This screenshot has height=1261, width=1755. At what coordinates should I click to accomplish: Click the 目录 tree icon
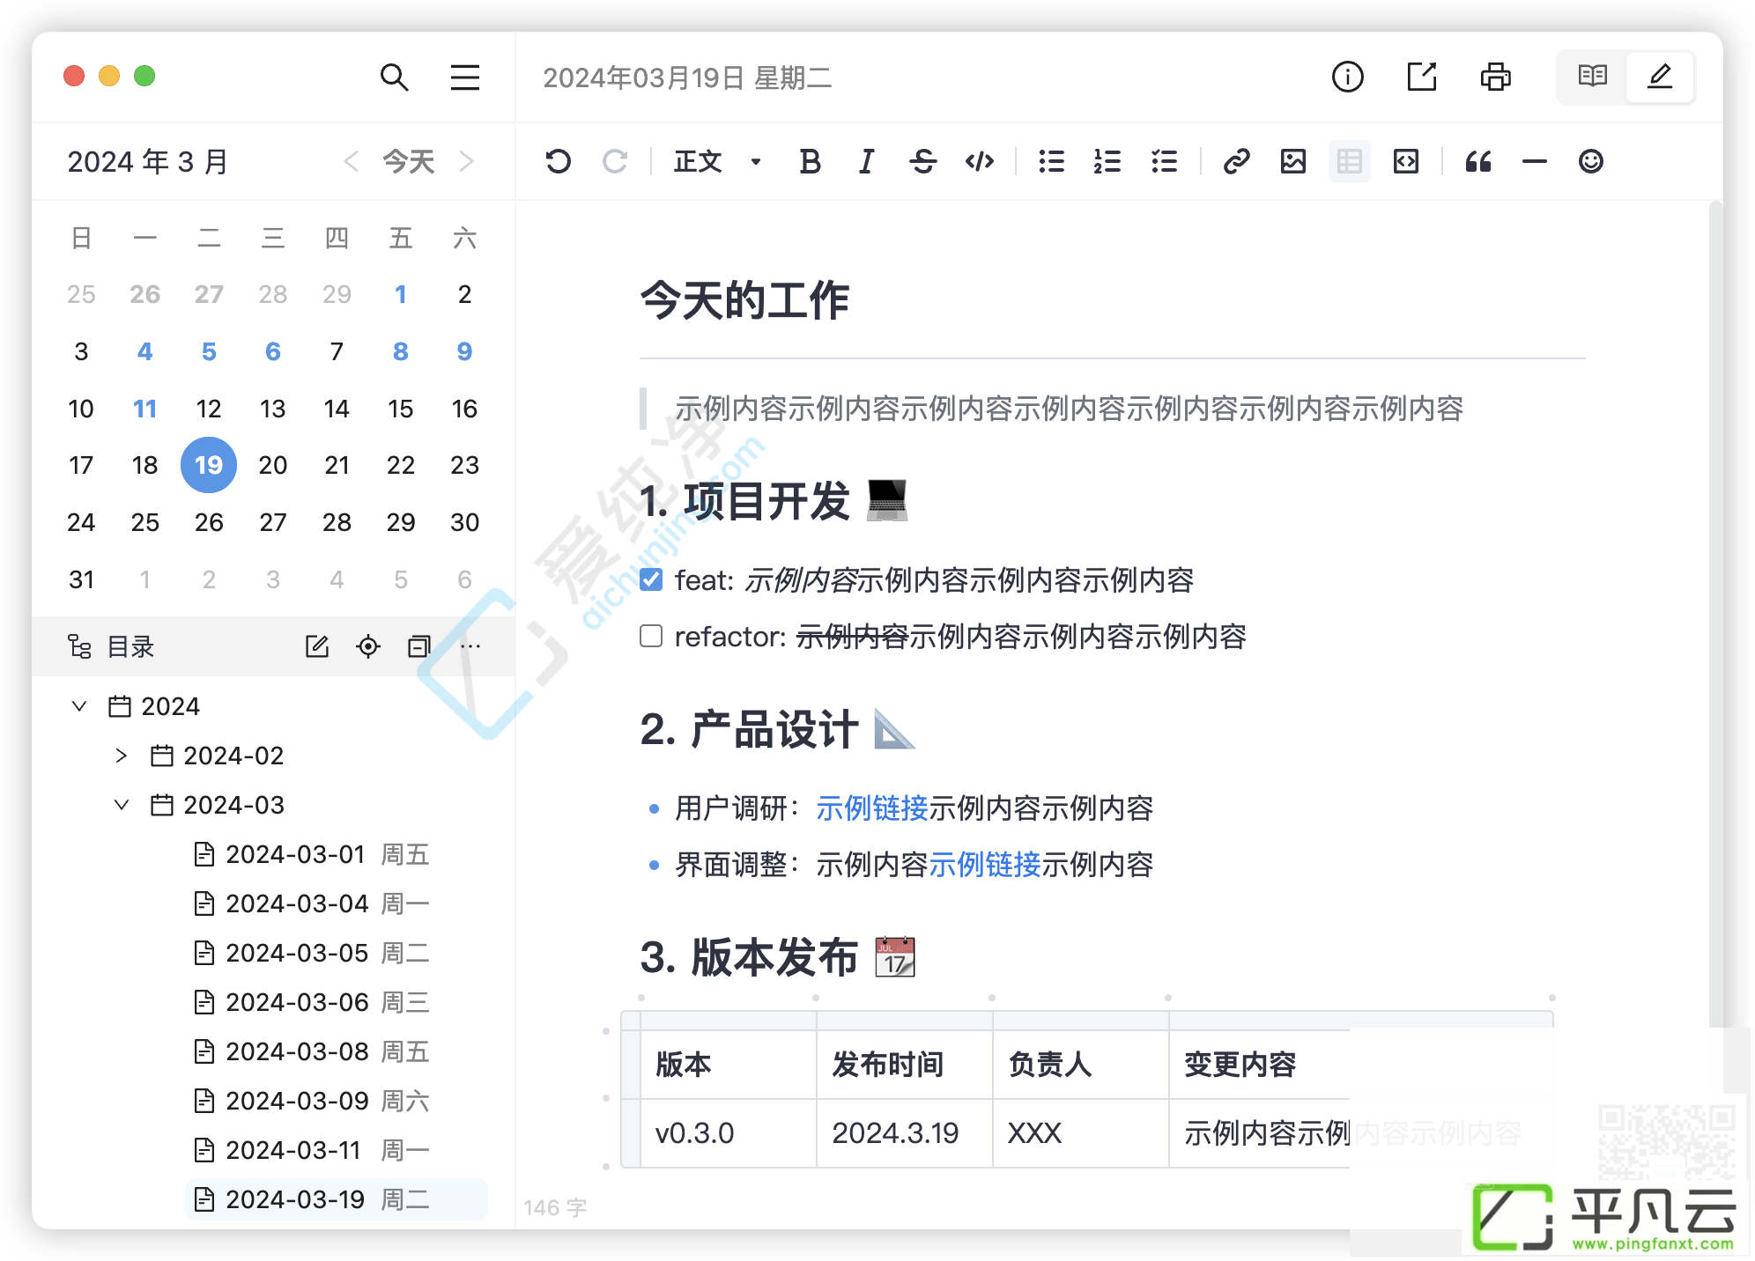[80, 646]
